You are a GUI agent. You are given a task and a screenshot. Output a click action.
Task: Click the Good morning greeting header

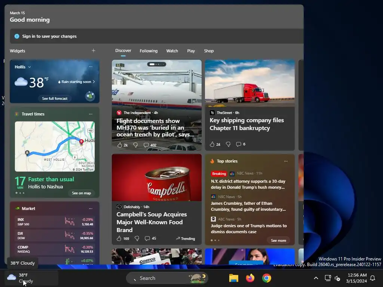(x=30, y=20)
